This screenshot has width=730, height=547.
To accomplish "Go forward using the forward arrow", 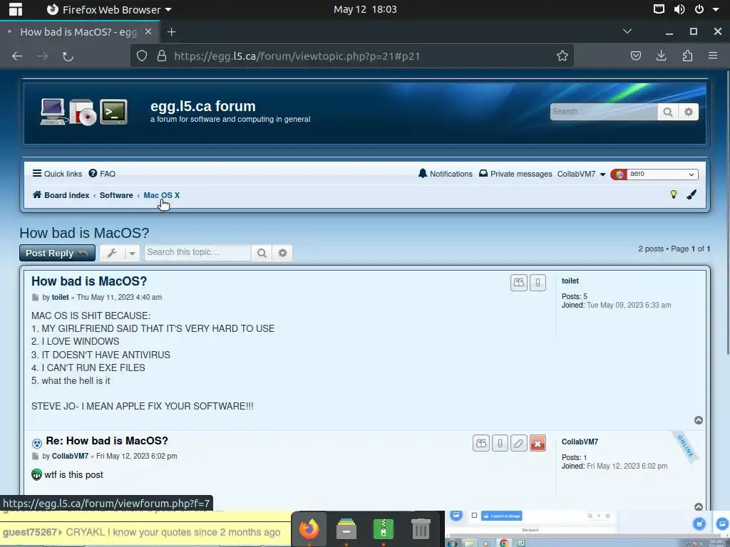I will (x=43, y=56).
